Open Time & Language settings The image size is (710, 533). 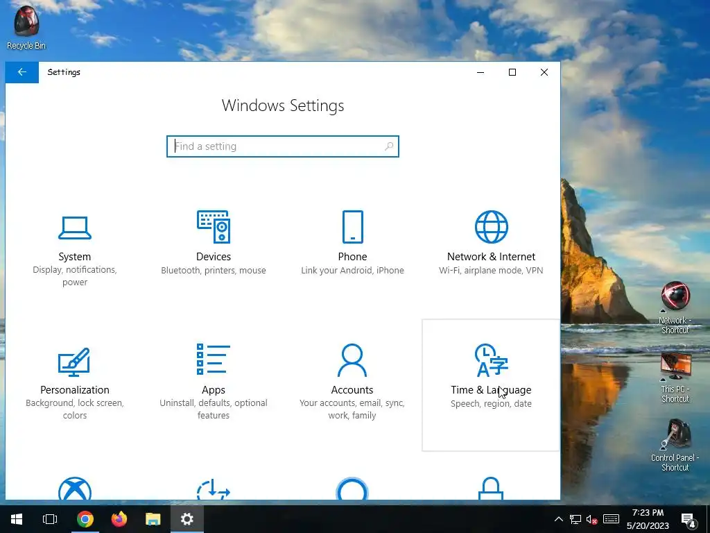click(491, 384)
